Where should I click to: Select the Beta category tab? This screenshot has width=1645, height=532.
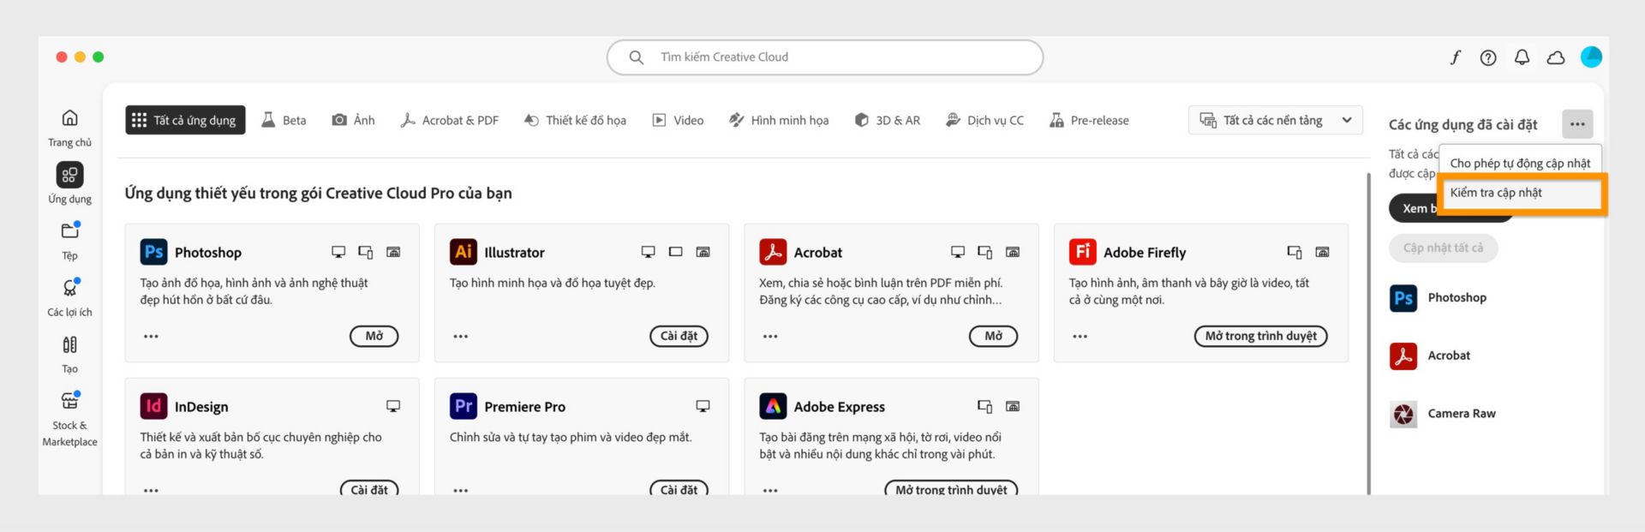(284, 120)
